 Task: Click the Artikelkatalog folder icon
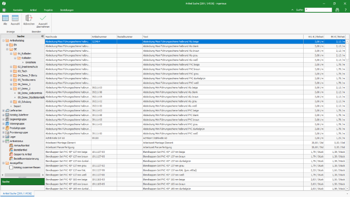pos(7,40)
